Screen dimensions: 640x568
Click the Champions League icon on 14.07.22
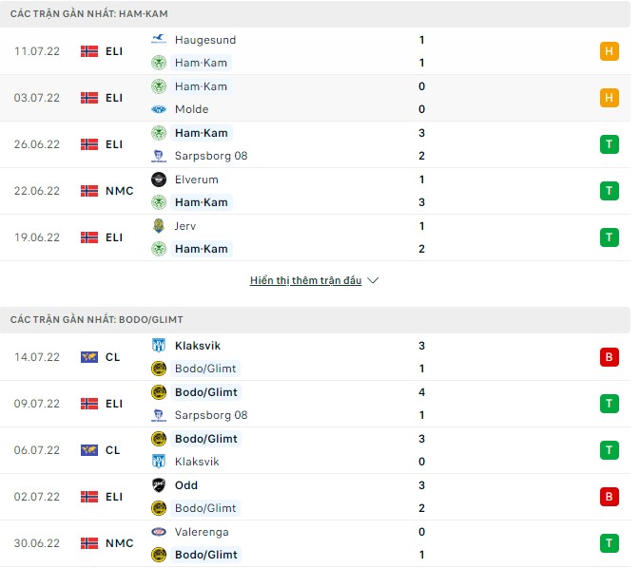pyautogui.click(x=89, y=357)
